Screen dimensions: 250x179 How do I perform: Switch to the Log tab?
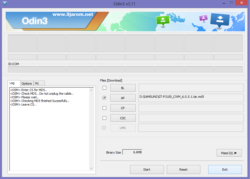point(14,83)
